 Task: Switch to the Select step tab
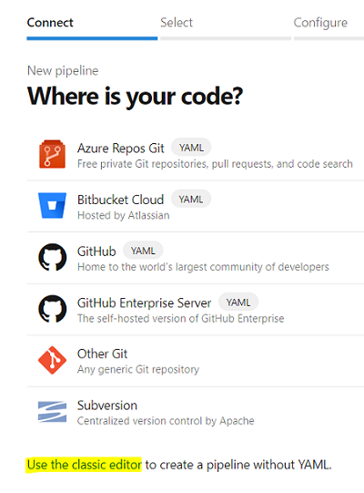coord(177,23)
